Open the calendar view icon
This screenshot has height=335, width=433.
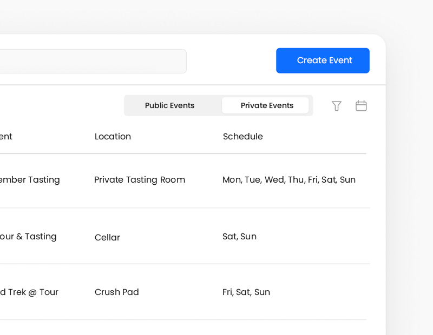(x=361, y=106)
